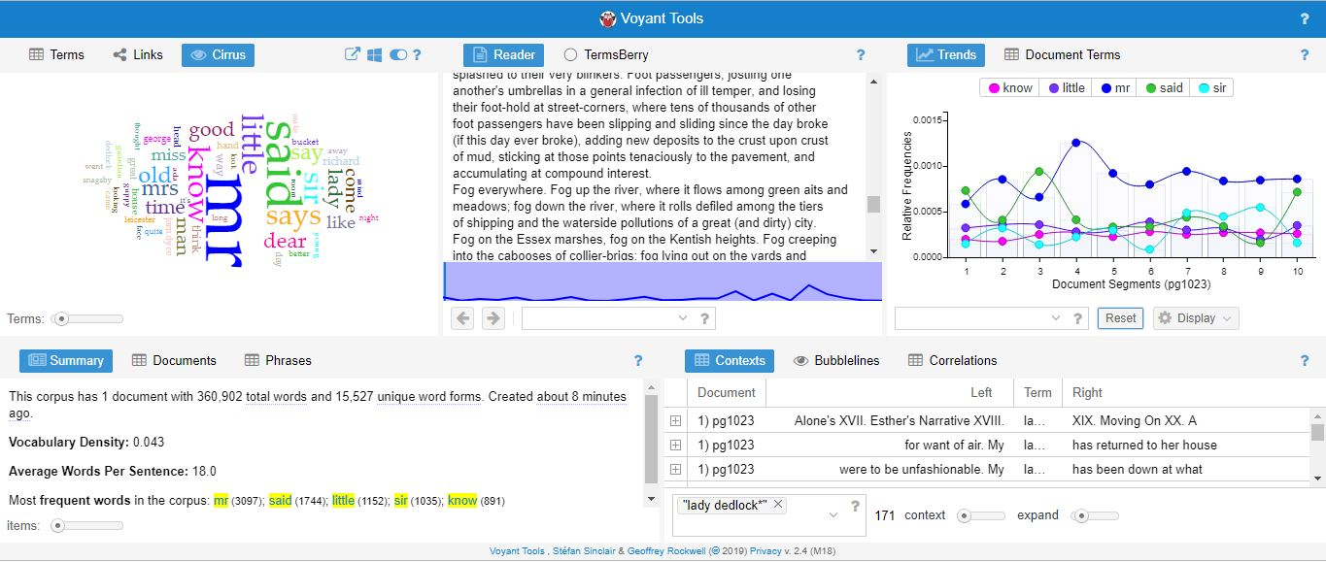Viewport: 1326px width, 562px height.
Task: Open help from the blue header bar
Action: [1305, 18]
